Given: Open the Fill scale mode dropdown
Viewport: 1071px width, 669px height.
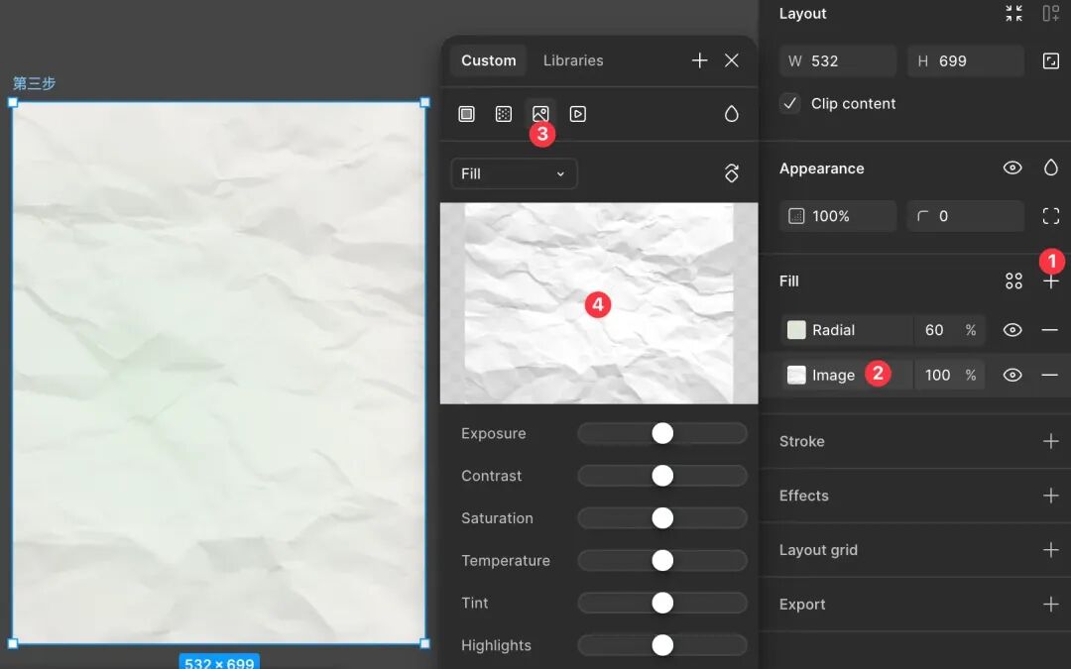Looking at the screenshot, I should tap(514, 174).
